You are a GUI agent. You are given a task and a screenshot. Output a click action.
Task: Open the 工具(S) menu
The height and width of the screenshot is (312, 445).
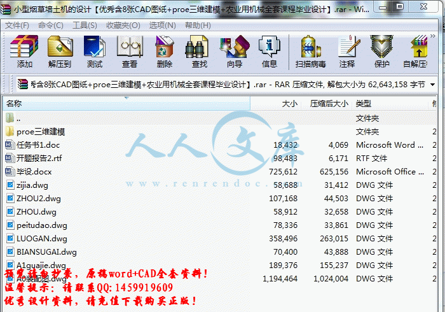click(85, 25)
